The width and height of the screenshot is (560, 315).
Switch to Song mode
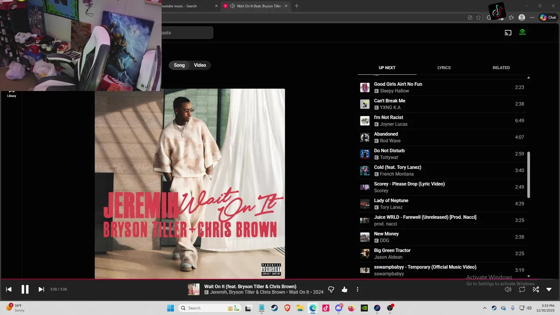coord(179,65)
